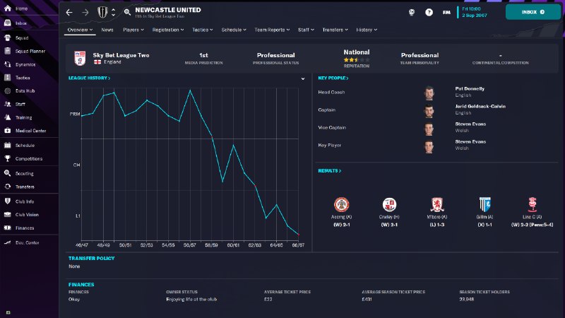Click the football icon in the top bar
The height and width of the screenshot is (318, 565).
[412, 12]
